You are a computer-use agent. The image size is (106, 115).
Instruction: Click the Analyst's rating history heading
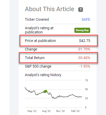(x=43, y=75)
